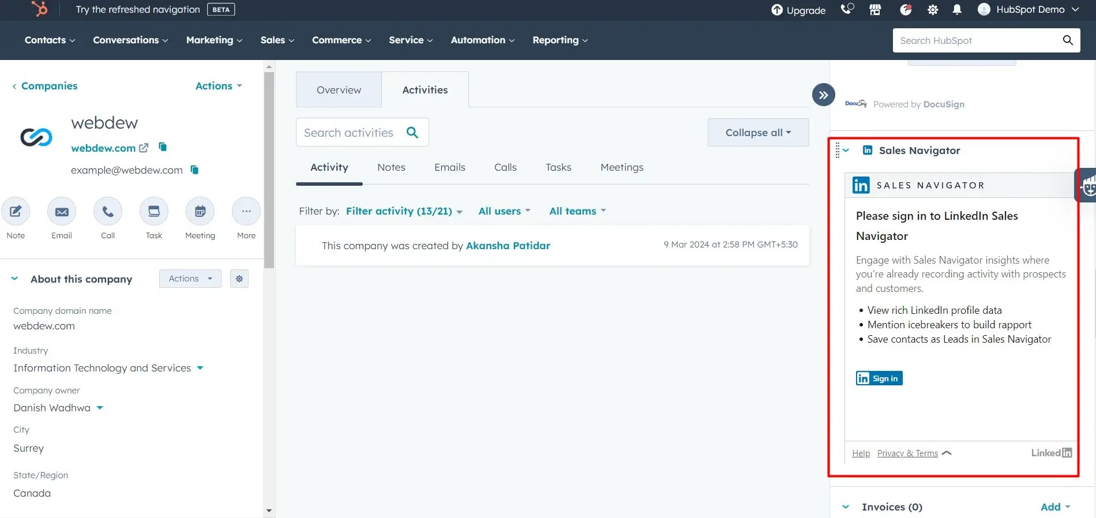Select the Meetings activity tab
Screen dimensions: 1096x518
coord(622,167)
